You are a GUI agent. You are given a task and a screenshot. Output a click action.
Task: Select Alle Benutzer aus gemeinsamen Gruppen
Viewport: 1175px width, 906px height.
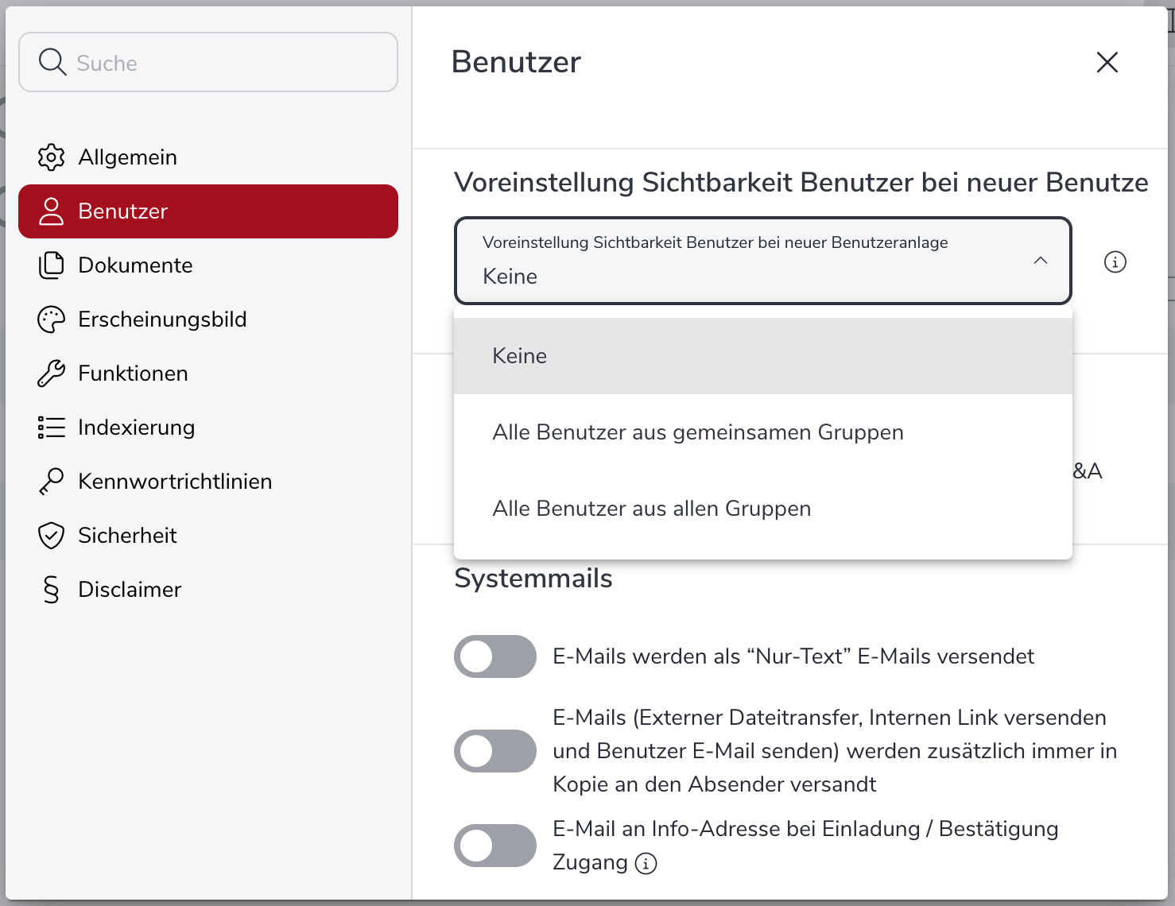point(697,432)
